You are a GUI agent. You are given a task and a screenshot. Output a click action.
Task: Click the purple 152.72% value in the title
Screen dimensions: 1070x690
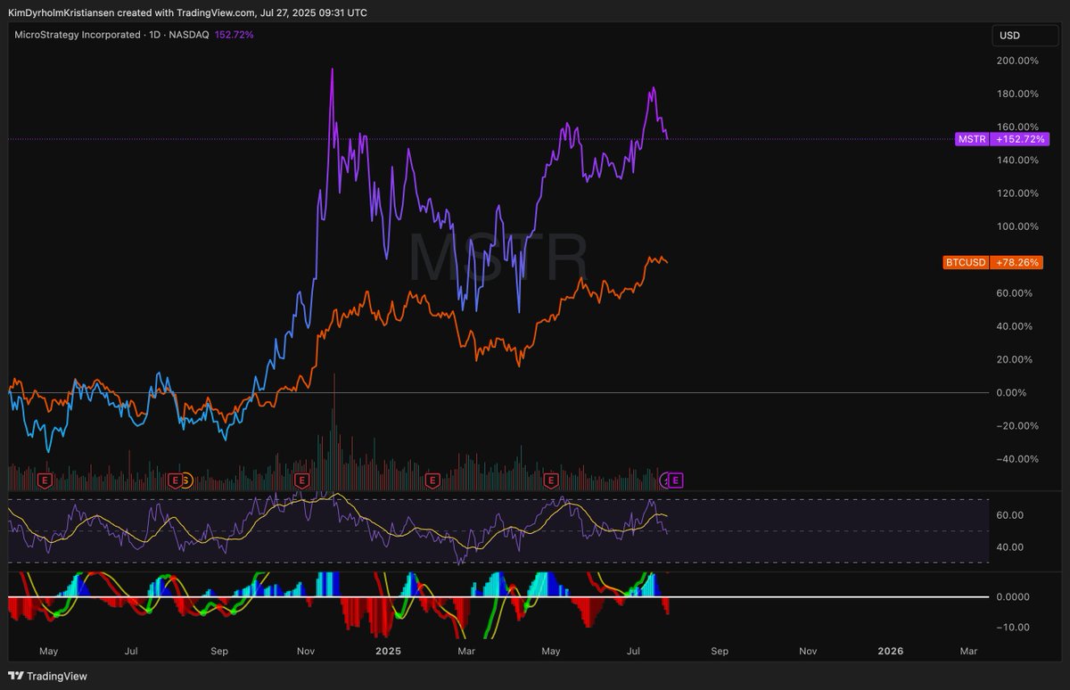click(x=235, y=35)
